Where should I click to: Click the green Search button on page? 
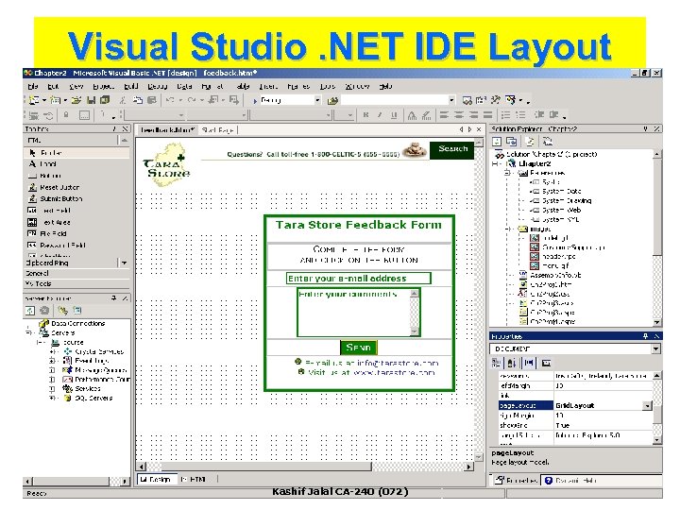click(x=452, y=149)
